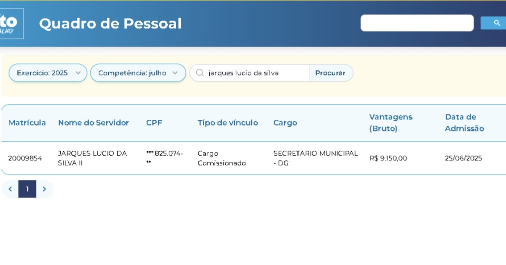Click the Tipo de vínculo column header
506x265 pixels.
pos(228,122)
